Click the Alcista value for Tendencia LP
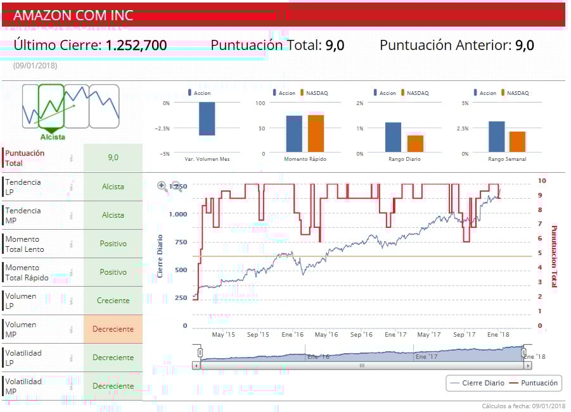The height and width of the screenshot is (412, 571). 113,187
